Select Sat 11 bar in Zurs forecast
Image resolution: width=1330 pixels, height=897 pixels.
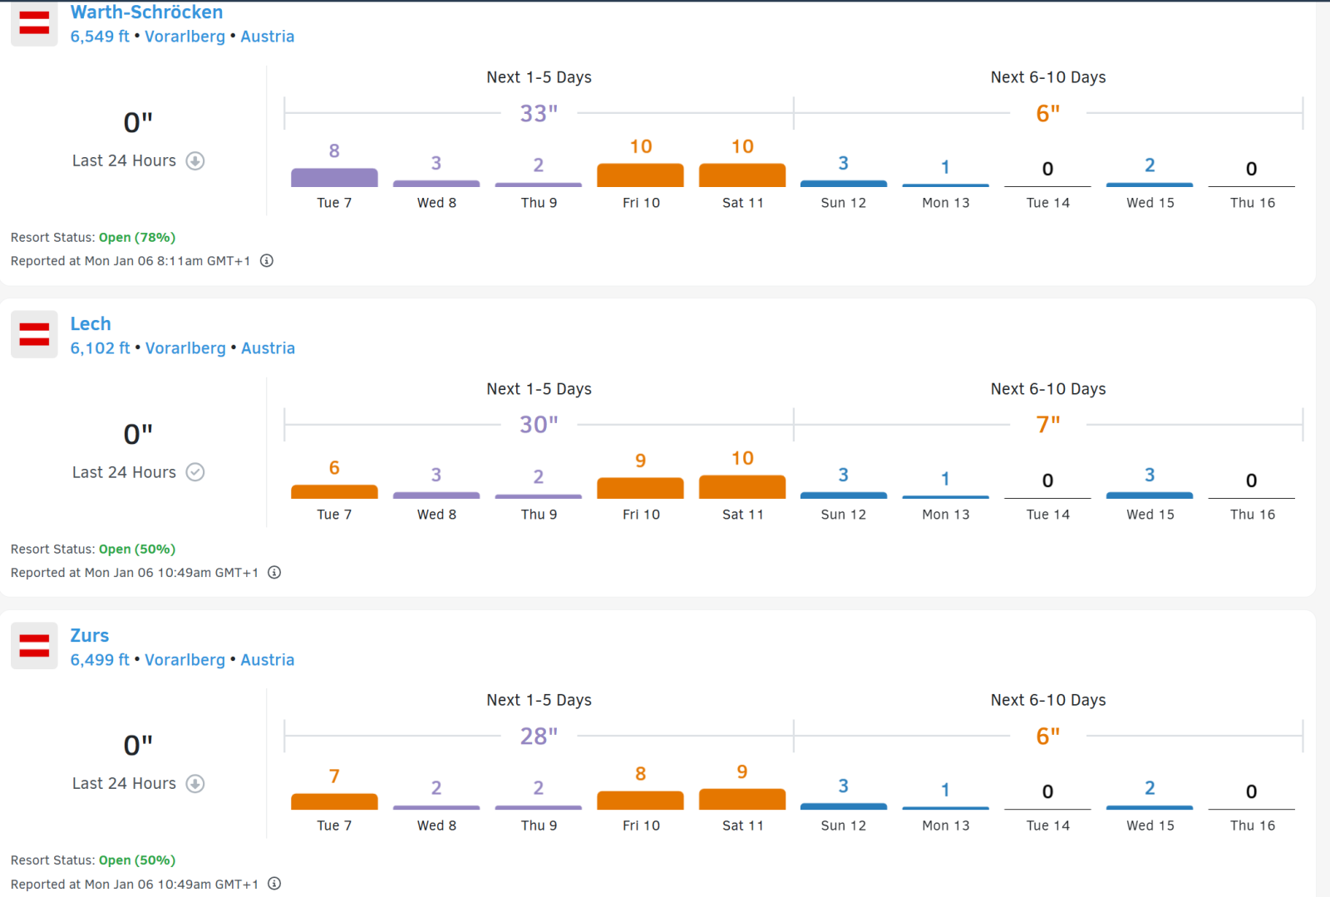pos(742,799)
